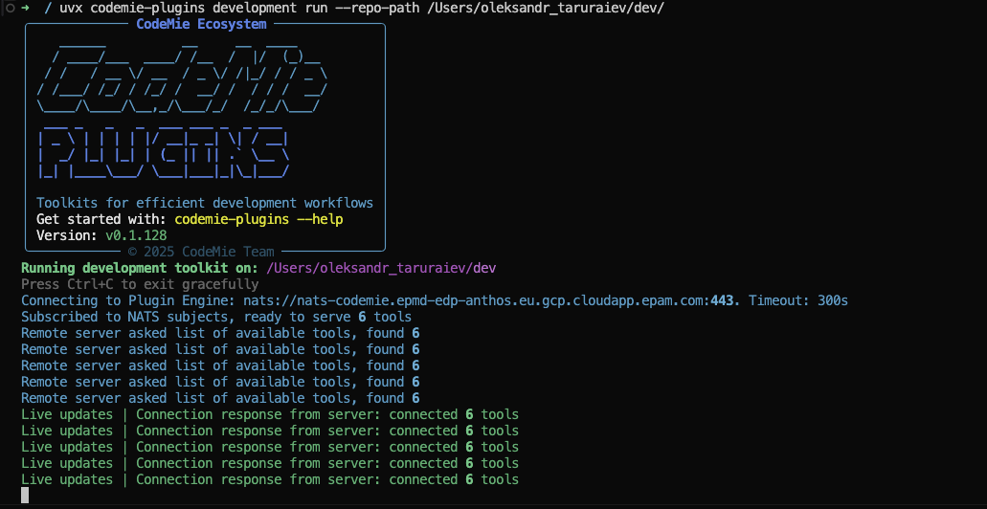Click 'Connecting to Plugin Engine:' text
The image size is (987, 509).
[128, 300]
